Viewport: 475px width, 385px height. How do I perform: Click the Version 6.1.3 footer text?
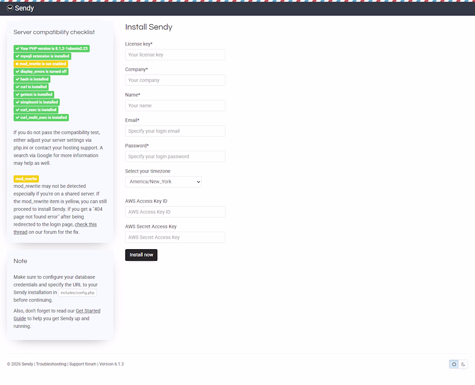point(111,364)
